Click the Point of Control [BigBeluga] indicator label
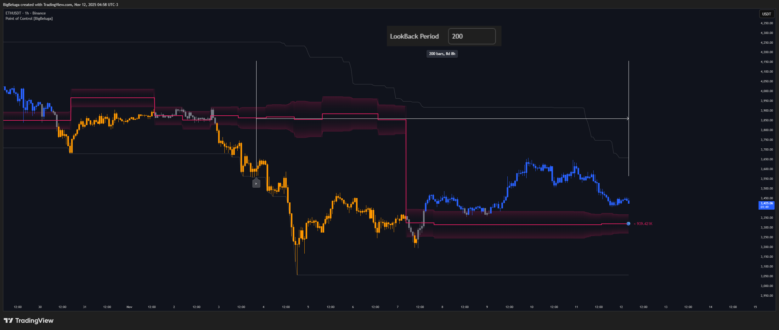The width and height of the screenshot is (779, 330). [x=29, y=19]
